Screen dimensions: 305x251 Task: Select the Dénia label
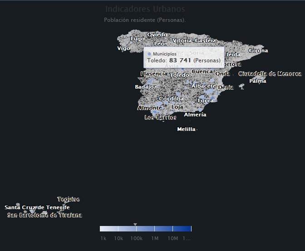(226, 87)
